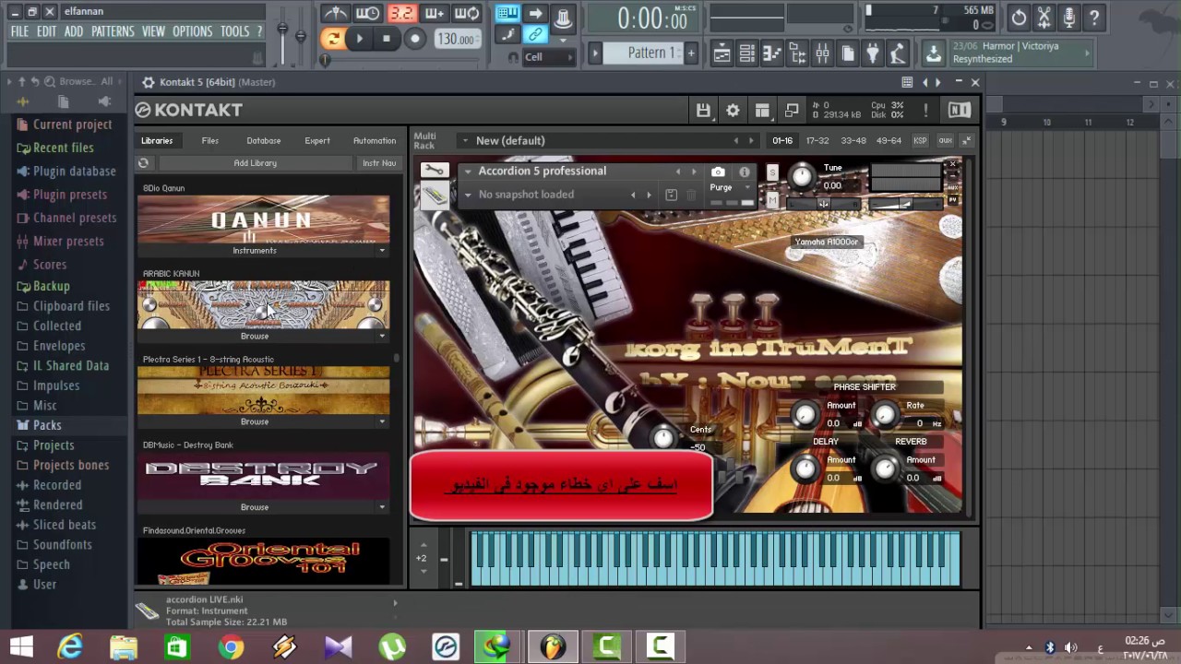Click the Native Instruments logo button

click(x=960, y=111)
